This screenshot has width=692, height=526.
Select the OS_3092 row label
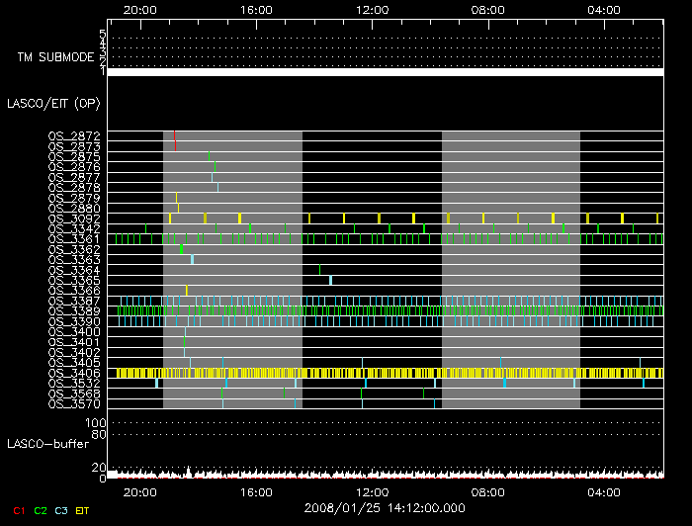pos(74,219)
